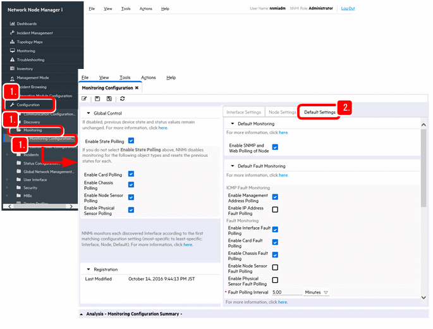Toggle Enable Card Polling checkbox
This screenshot has width=433, height=329.
click(x=131, y=173)
